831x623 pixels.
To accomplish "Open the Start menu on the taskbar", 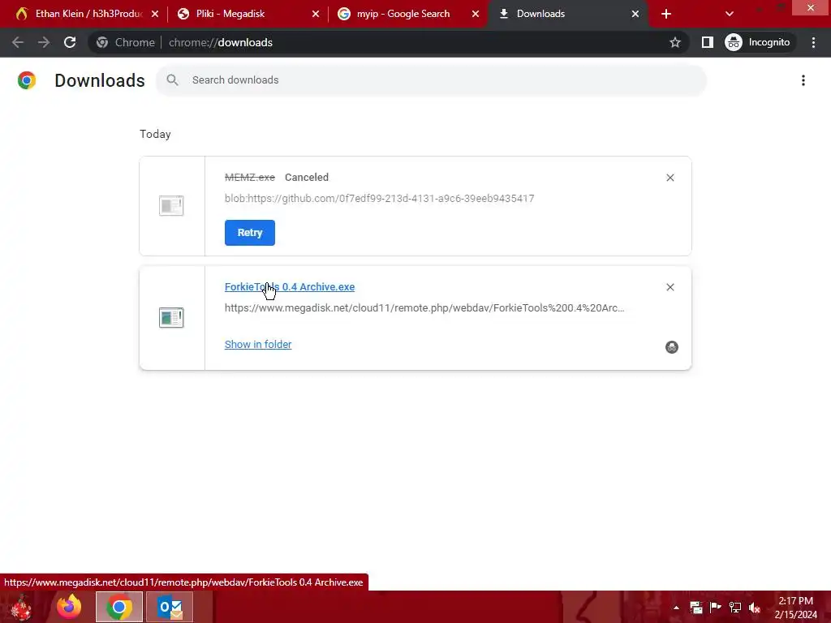I will click(x=21, y=607).
